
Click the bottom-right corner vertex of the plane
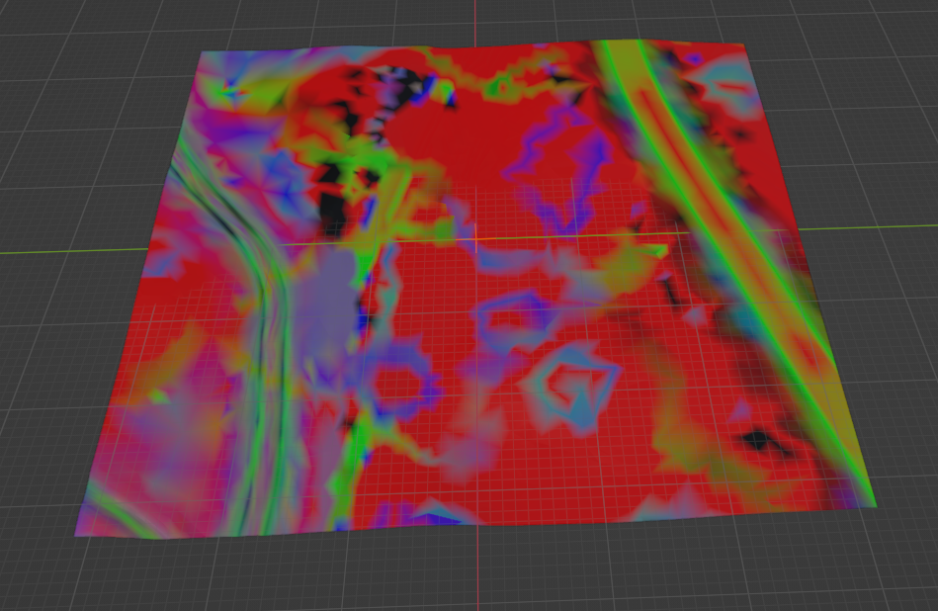coord(876,506)
